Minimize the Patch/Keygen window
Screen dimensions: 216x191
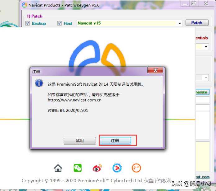(x=185, y=4)
